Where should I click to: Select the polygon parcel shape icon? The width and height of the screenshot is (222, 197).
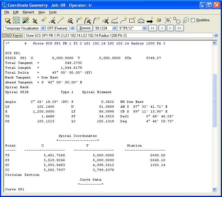pos(132,20)
